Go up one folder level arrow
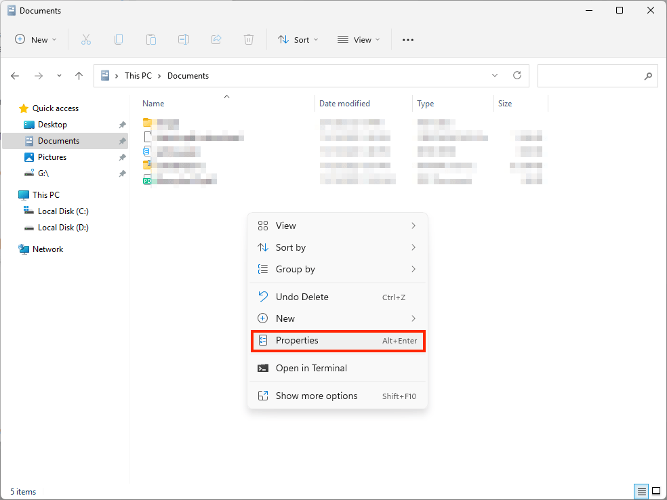 pyautogui.click(x=79, y=76)
